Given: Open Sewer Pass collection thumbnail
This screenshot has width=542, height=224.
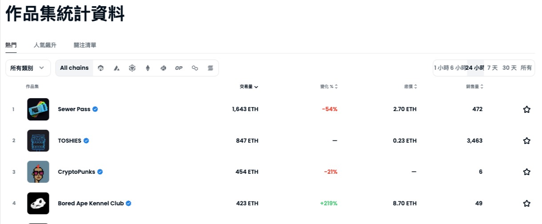Looking at the screenshot, I should 38,109.
